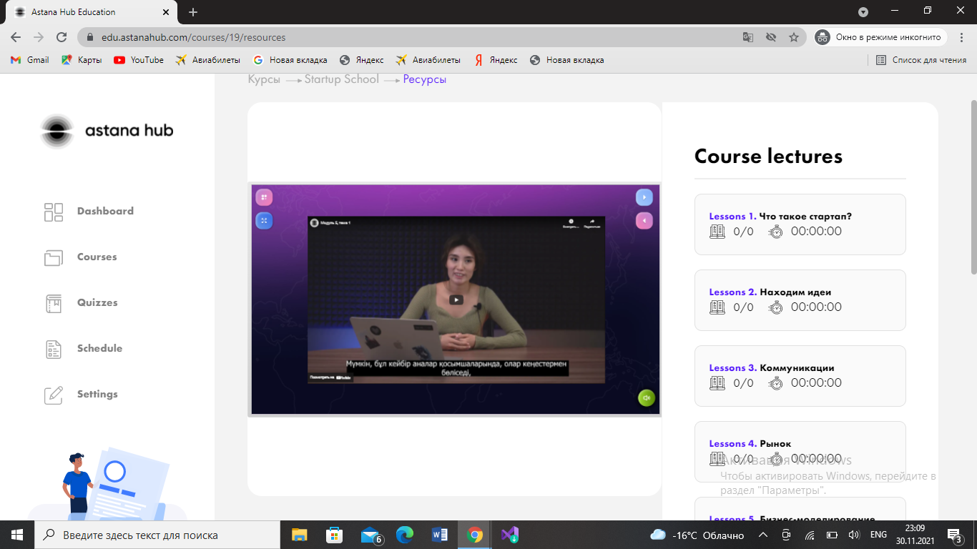Click the Dashboard grid icon
Viewport: 977px width, 549px height.
[54, 212]
